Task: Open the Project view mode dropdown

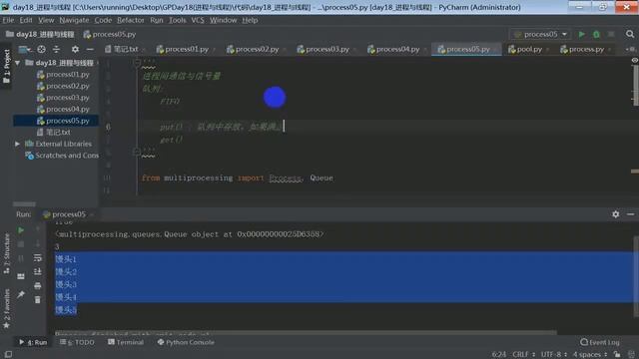Action: (x=24, y=49)
